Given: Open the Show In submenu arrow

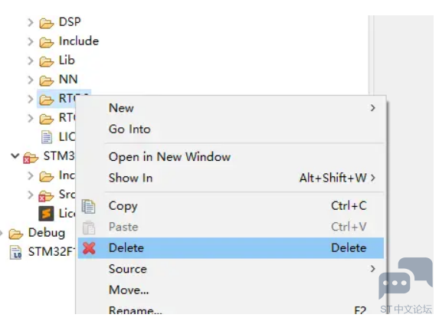Looking at the screenshot, I should click(x=373, y=178).
